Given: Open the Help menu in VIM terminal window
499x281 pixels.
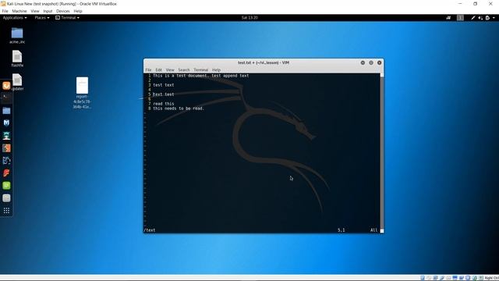Looking at the screenshot, I should 217,69.
